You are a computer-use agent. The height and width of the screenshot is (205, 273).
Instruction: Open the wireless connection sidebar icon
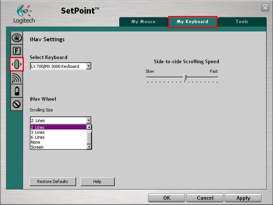(x=16, y=78)
